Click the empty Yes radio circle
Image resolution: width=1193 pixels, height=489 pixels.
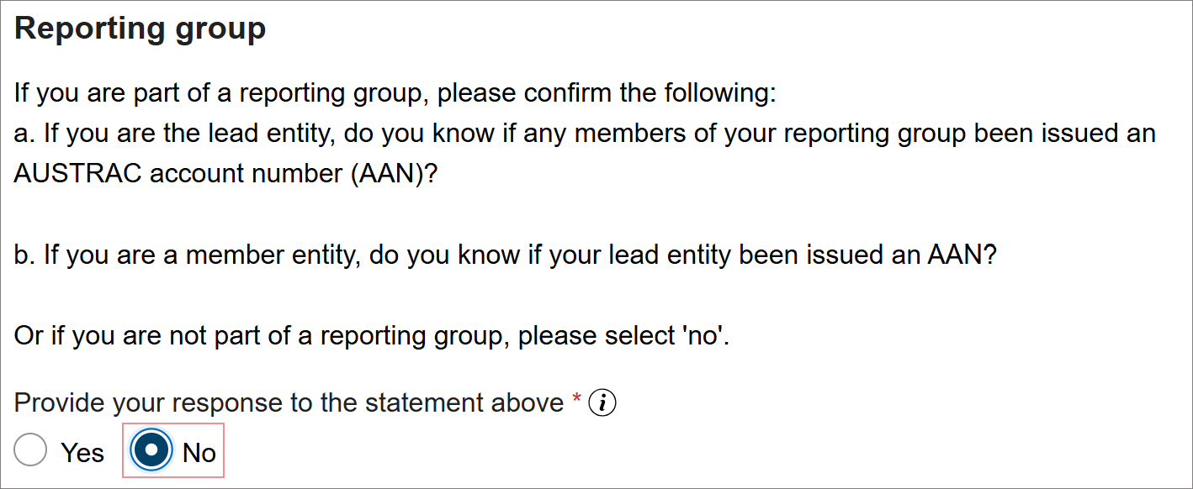click(x=30, y=450)
